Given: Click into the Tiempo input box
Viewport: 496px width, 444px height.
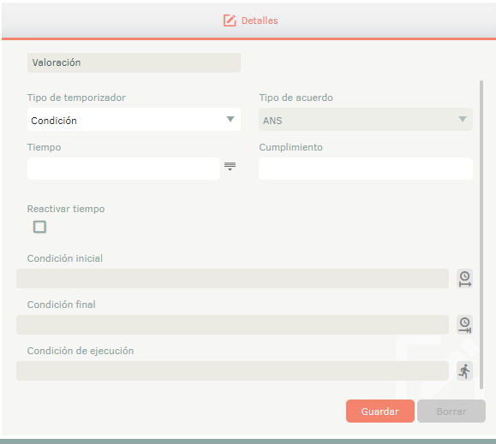Looking at the screenshot, I should click(123, 169).
